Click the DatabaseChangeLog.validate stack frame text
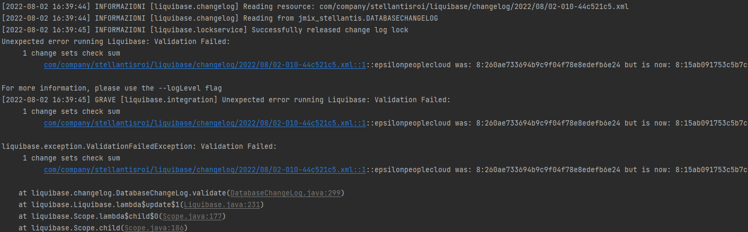 (x=122, y=193)
